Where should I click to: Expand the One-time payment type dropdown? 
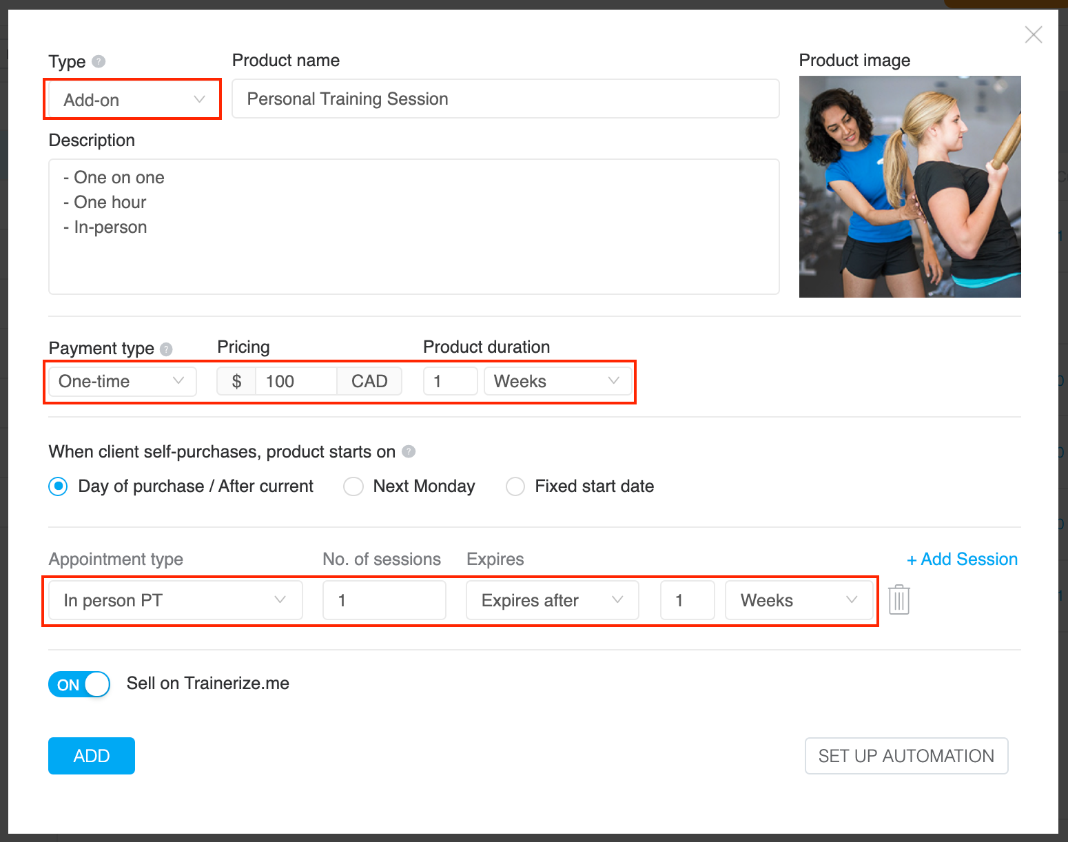point(122,381)
